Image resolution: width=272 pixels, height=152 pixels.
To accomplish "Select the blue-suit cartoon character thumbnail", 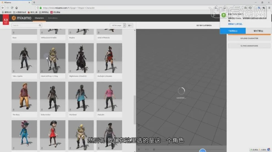I will 24,135.
